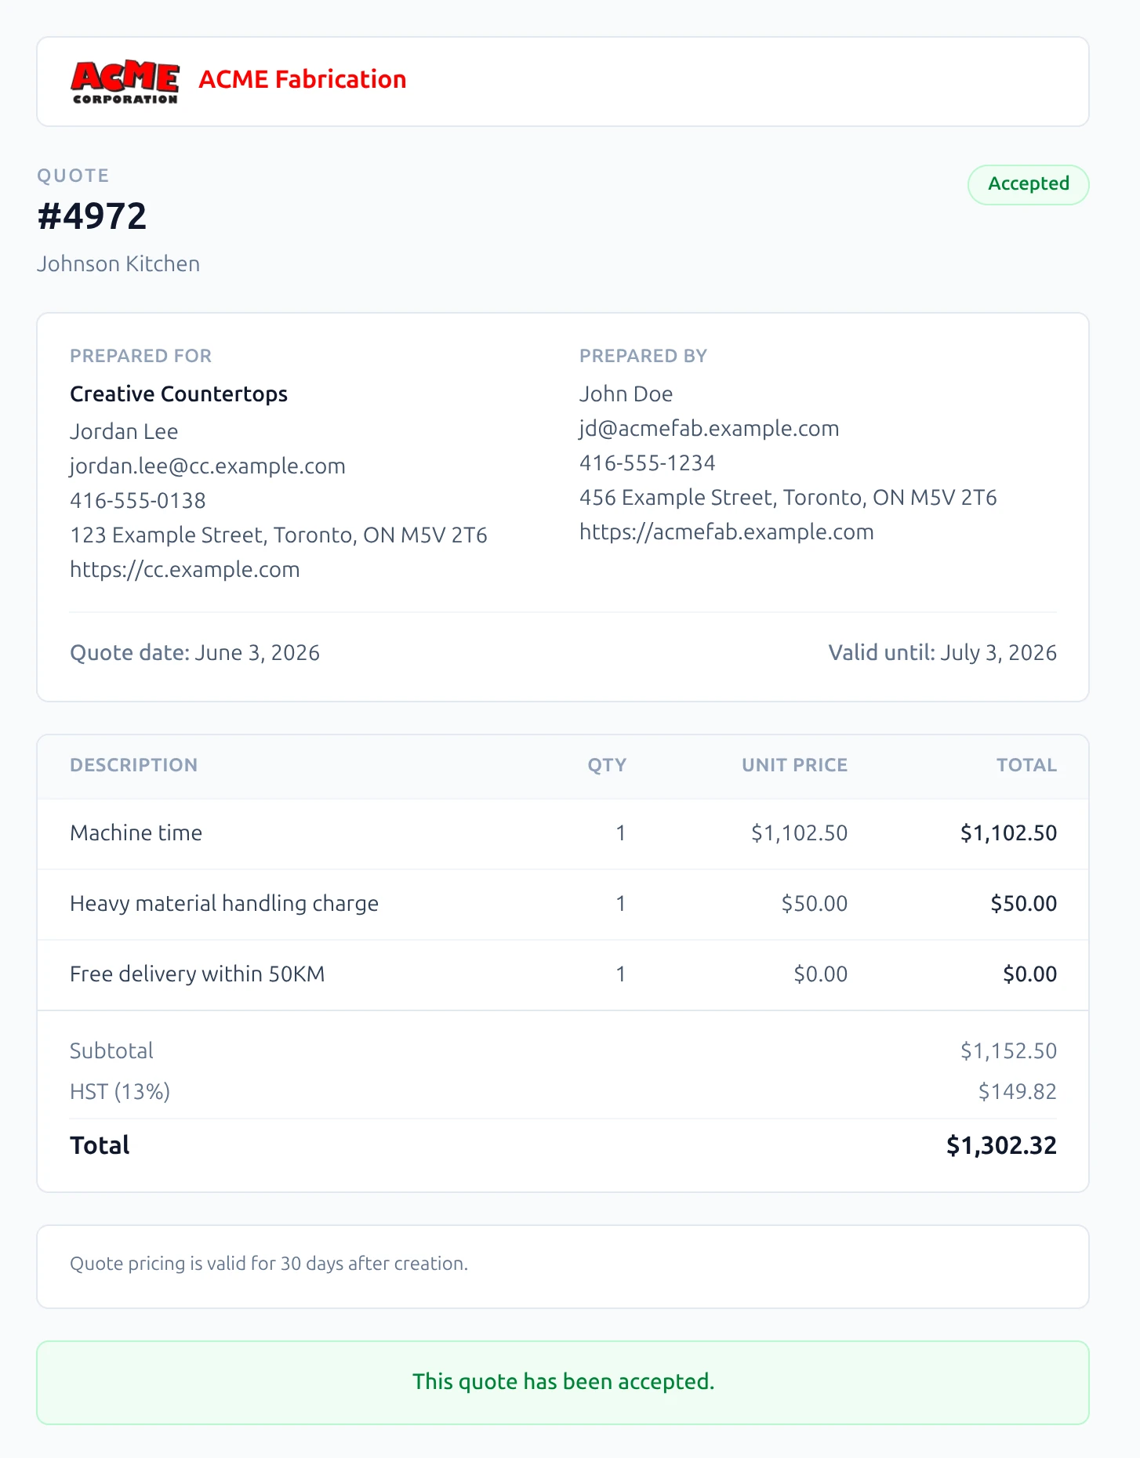The width and height of the screenshot is (1140, 1458).
Task: Click quote number #4972
Action: (92, 216)
